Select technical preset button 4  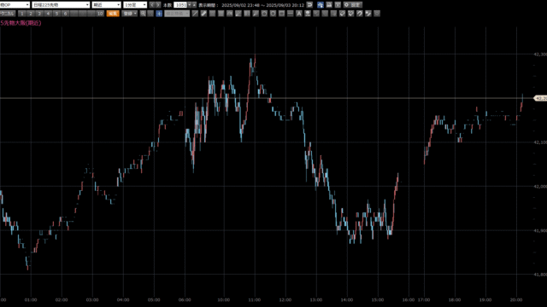(48, 14)
